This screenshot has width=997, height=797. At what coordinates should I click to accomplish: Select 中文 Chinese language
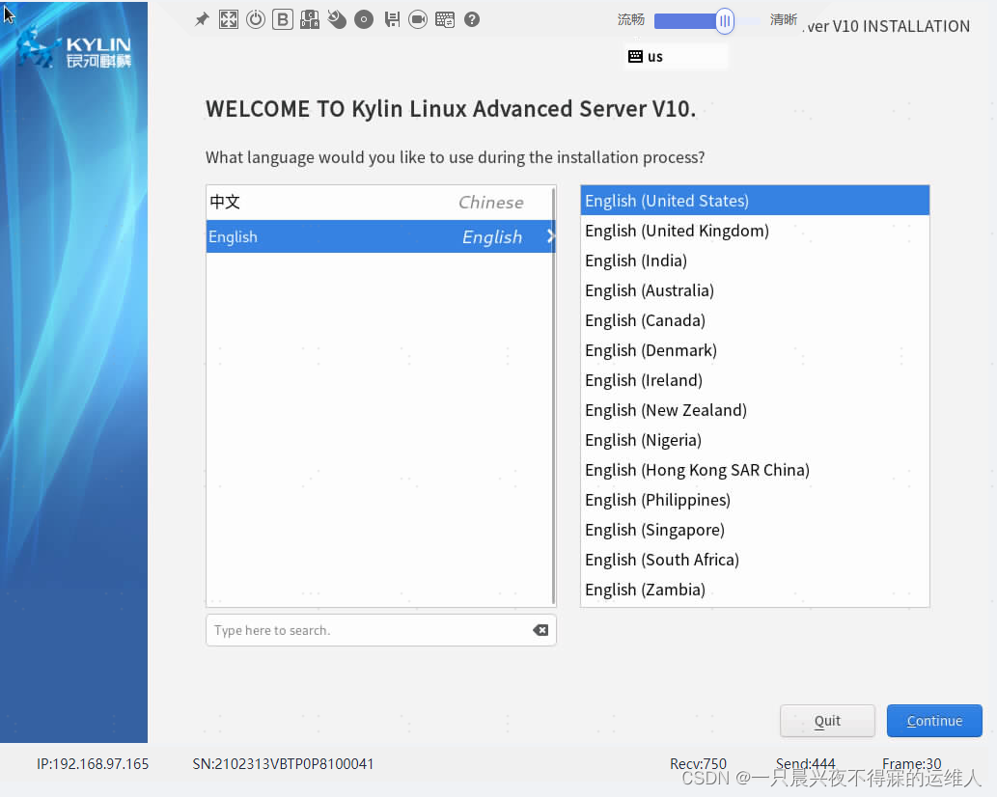(379, 202)
